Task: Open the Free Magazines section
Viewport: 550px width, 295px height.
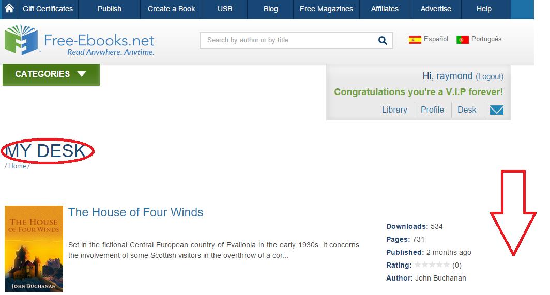Action: click(x=326, y=9)
